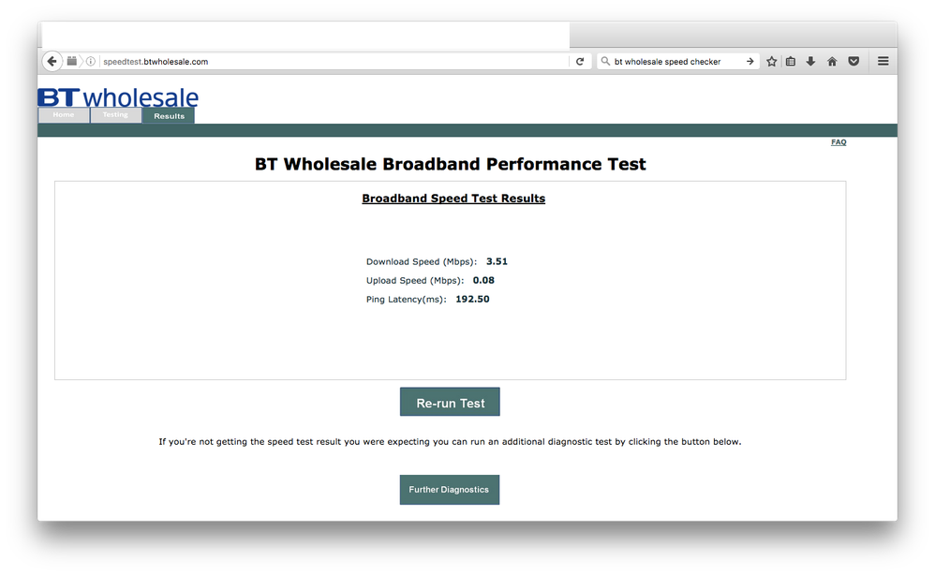Click the additional diagnostic test instruction text
The width and height of the screenshot is (935, 575).
450,441
